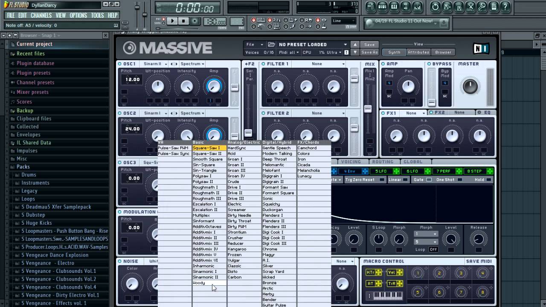Screen dimensions: 546x307
Task: Click the cut scissors tool icon
Action: point(470,6)
